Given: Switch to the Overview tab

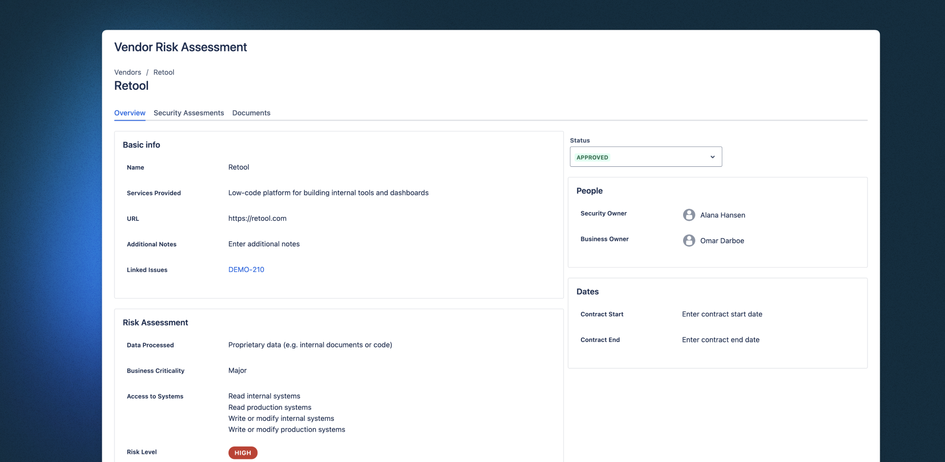Looking at the screenshot, I should 129,113.
